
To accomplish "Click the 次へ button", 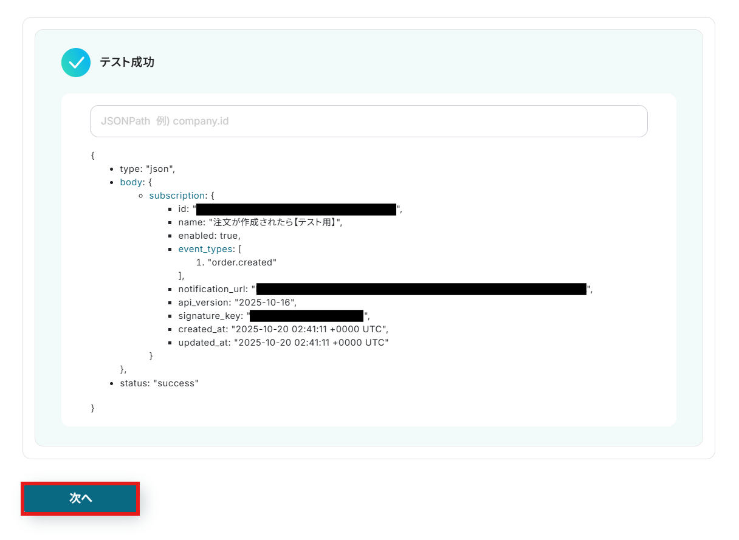I will (x=80, y=498).
